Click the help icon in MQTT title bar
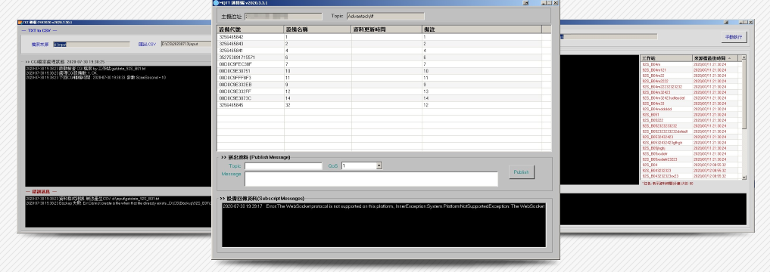The image size is (770, 272). click(525, 2)
